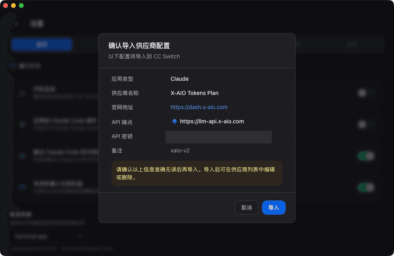Click the yellow minimize window button
This screenshot has height=256, width=394.
[13, 6]
